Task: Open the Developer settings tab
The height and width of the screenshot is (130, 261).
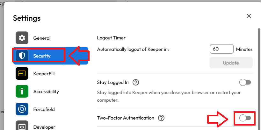Action: [x=45, y=127]
